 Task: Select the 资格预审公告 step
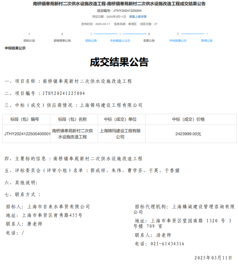click(62, 41)
